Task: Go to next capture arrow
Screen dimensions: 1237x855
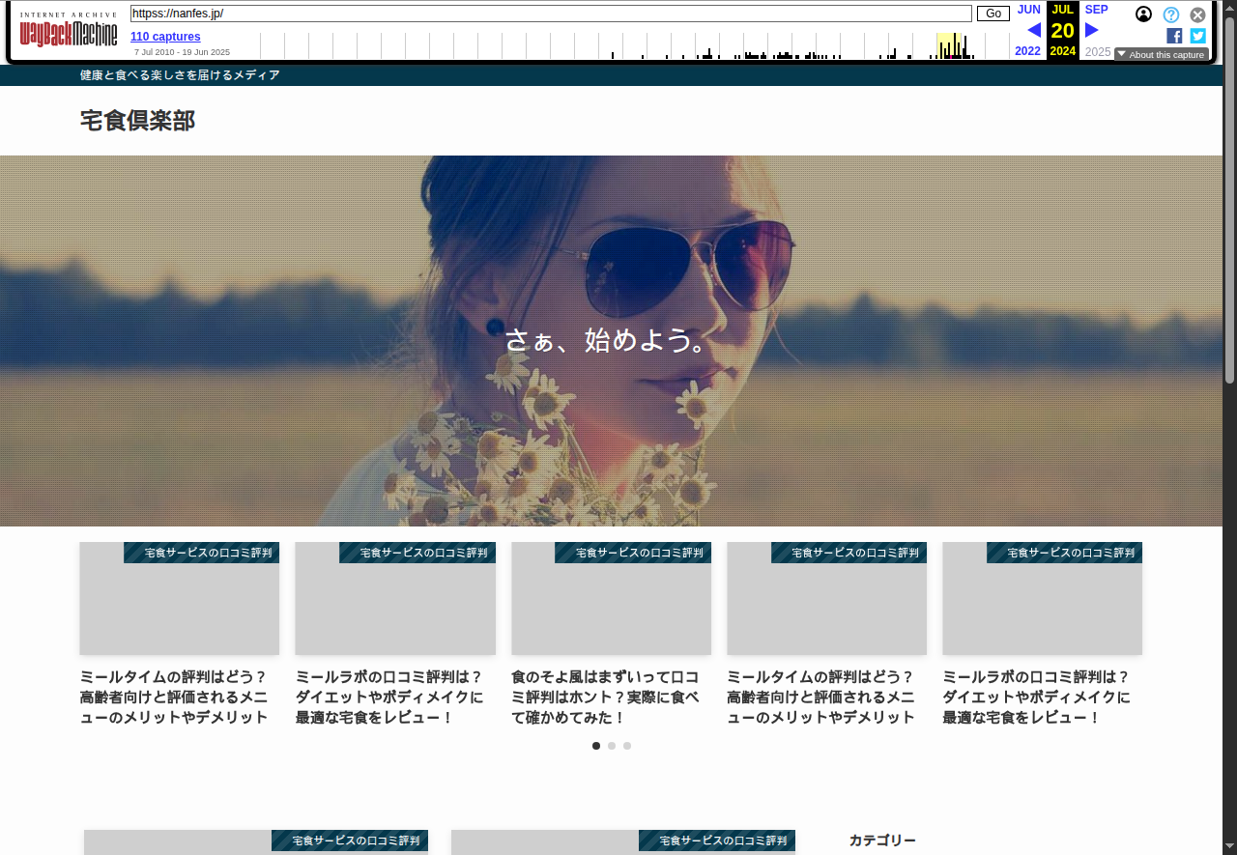Action: click(1092, 30)
